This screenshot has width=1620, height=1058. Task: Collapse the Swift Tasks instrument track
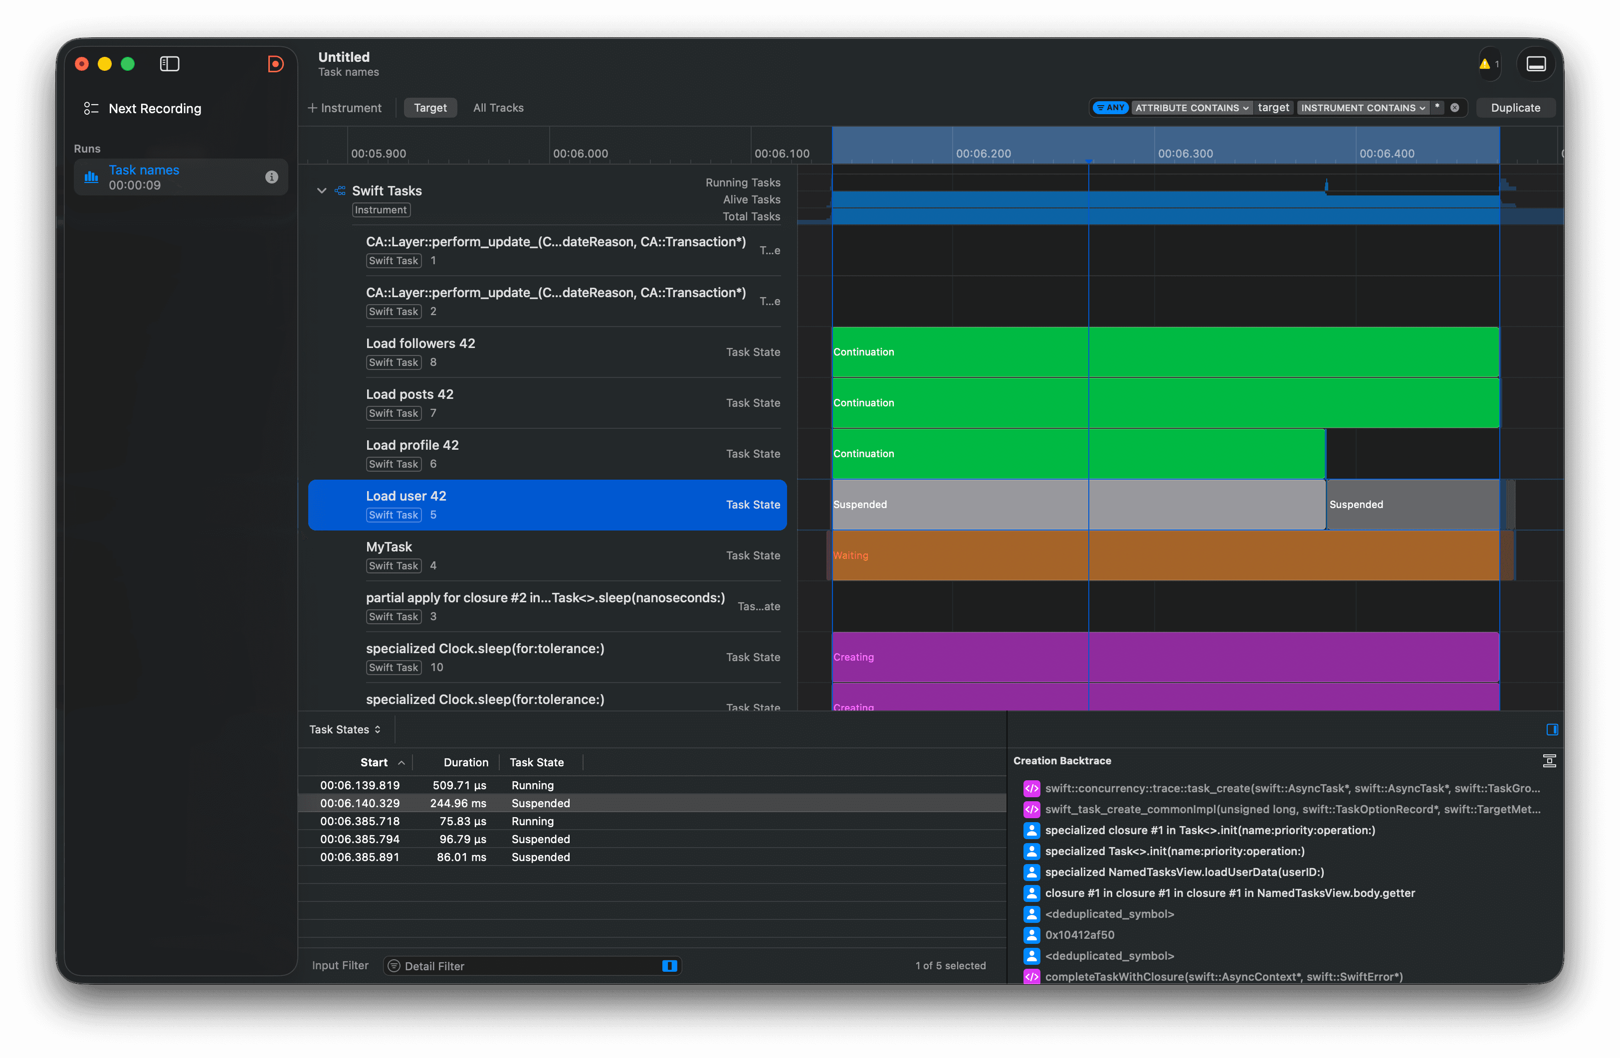point(321,191)
